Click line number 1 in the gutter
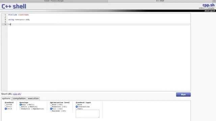216x121 pixels. [x=5, y=15]
